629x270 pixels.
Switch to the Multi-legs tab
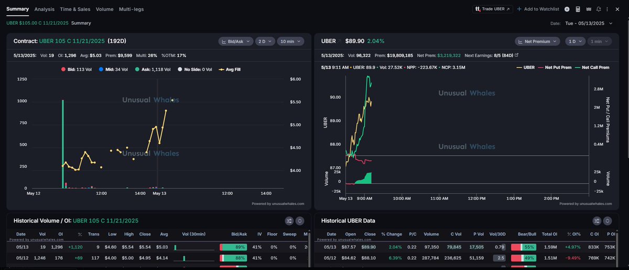(131, 9)
